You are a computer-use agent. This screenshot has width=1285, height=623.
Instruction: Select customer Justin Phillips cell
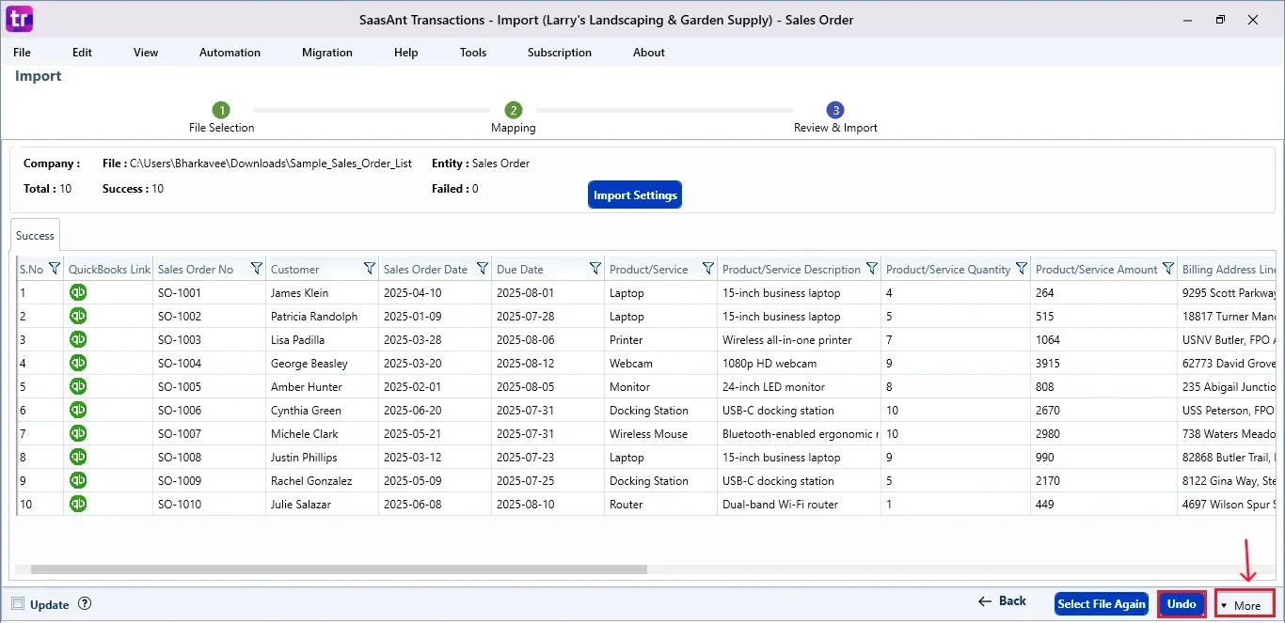[x=322, y=458]
